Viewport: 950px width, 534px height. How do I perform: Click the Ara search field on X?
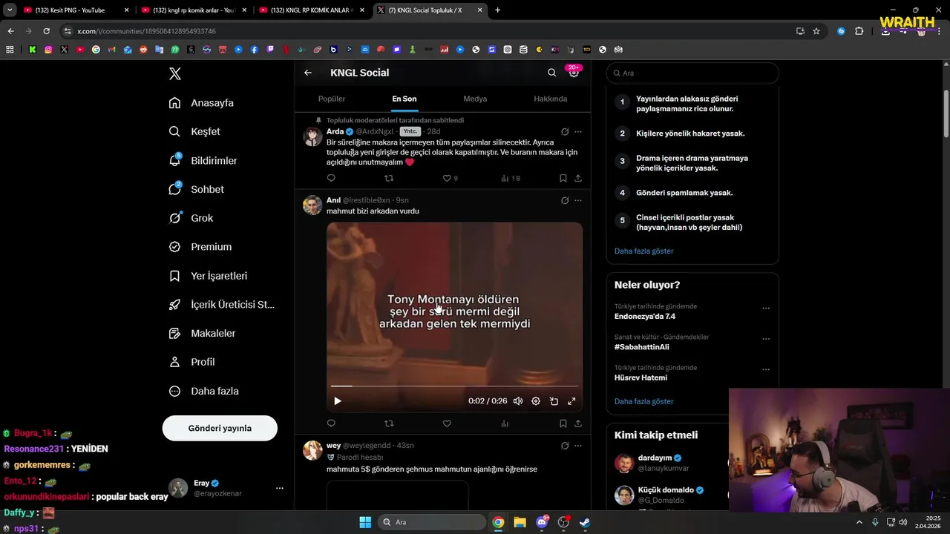(692, 73)
